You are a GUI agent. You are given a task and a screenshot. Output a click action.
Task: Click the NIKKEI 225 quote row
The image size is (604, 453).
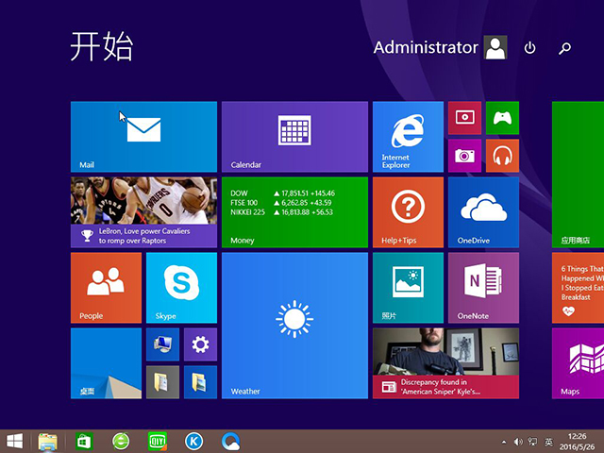click(281, 212)
